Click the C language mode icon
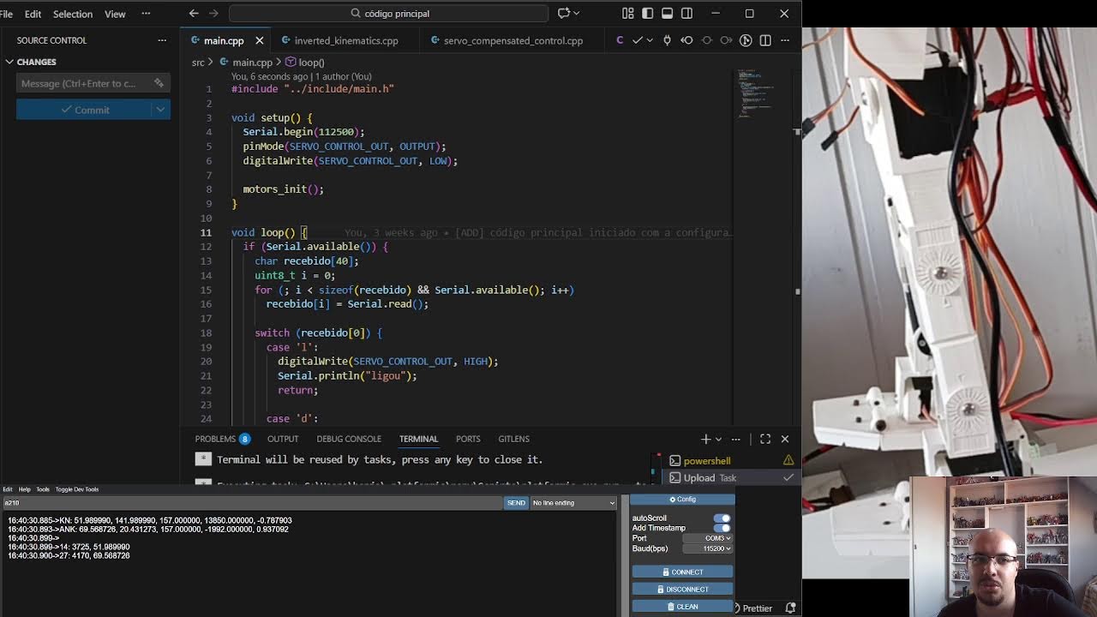Screen dimensions: 1097x617 (x=620, y=40)
